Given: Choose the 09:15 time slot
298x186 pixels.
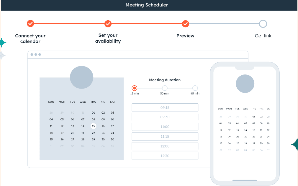Looking at the screenshot, I should click(165, 107).
